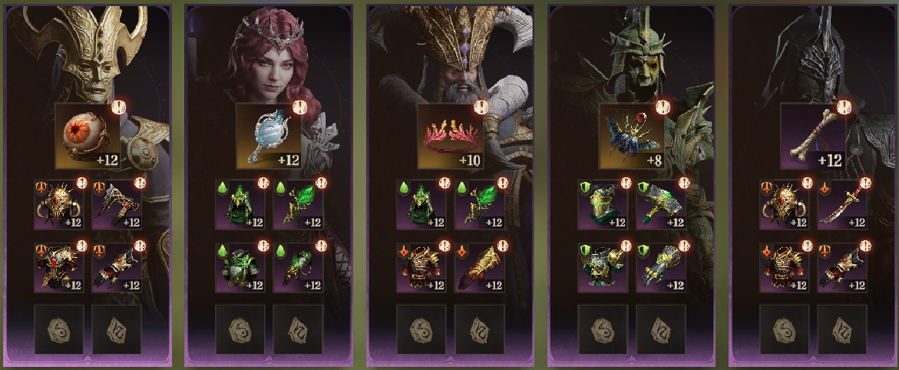Open the curved red sword in dark knight panel

point(842,205)
